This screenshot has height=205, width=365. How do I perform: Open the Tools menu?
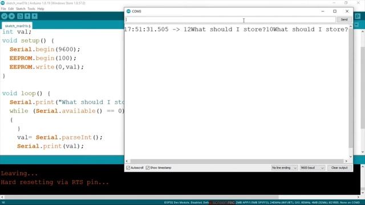point(31,9)
